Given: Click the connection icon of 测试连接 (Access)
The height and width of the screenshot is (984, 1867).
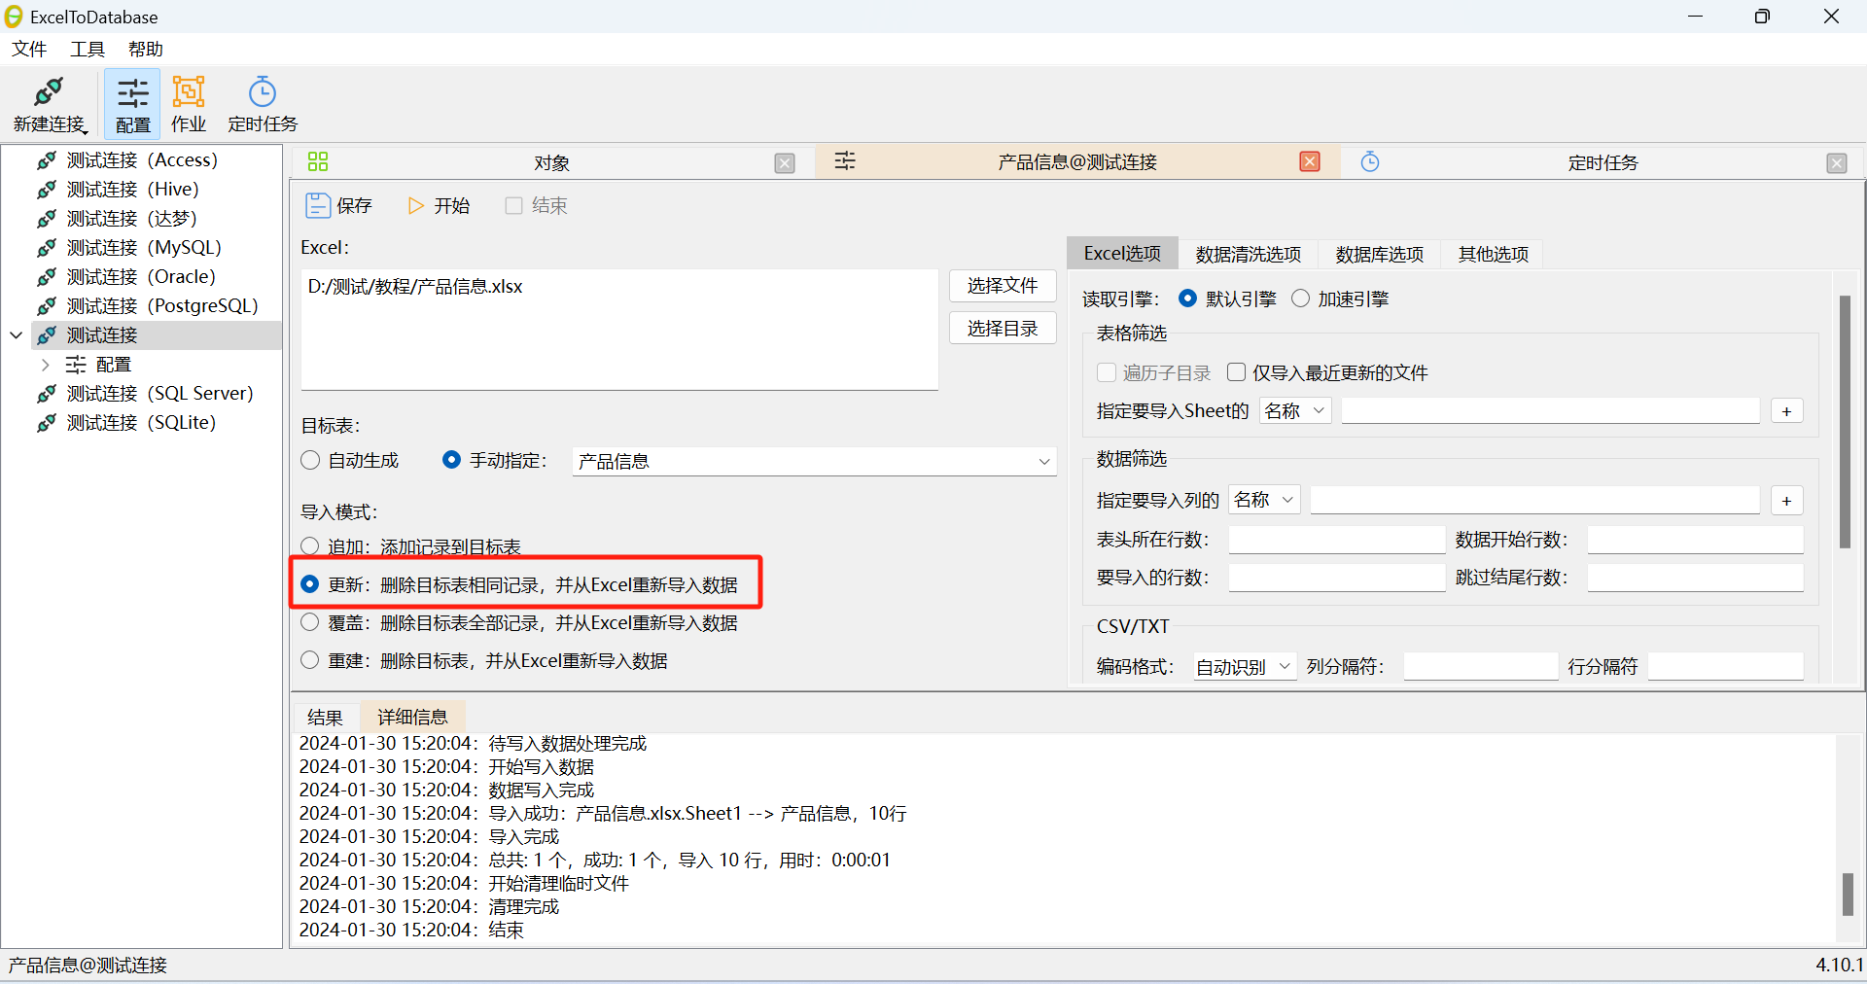Looking at the screenshot, I should click(47, 160).
